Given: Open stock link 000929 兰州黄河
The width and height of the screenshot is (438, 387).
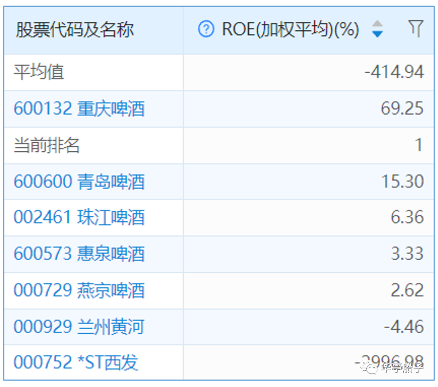Looking at the screenshot, I should pyautogui.click(x=79, y=326).
